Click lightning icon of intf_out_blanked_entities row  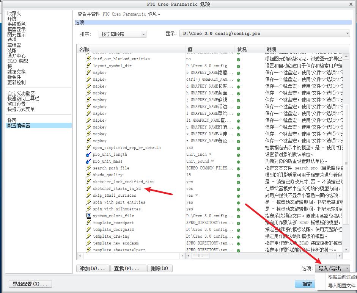click(x=88, y=59)
